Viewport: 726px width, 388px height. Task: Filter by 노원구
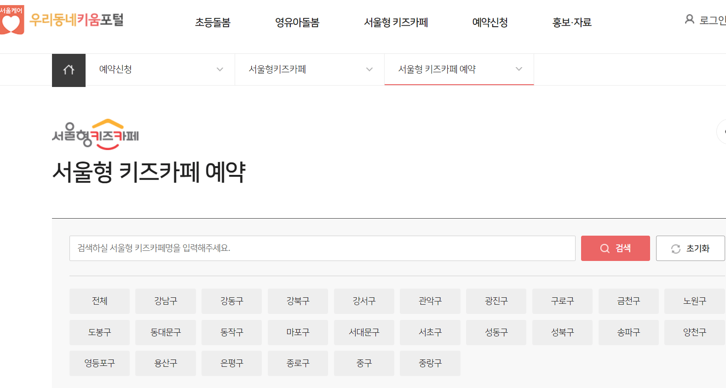pyautogui.click(x=695, y=301)
